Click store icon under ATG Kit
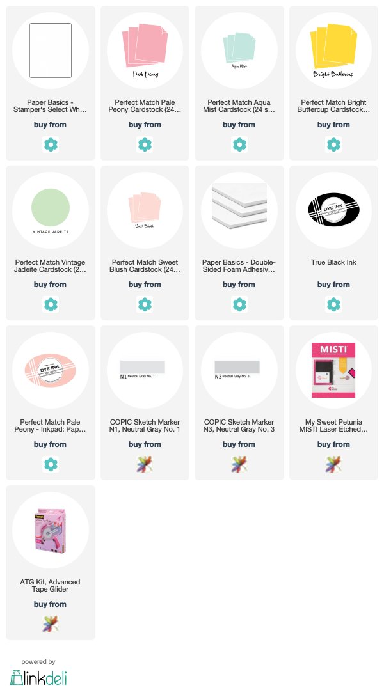 (x=51, y=624)
